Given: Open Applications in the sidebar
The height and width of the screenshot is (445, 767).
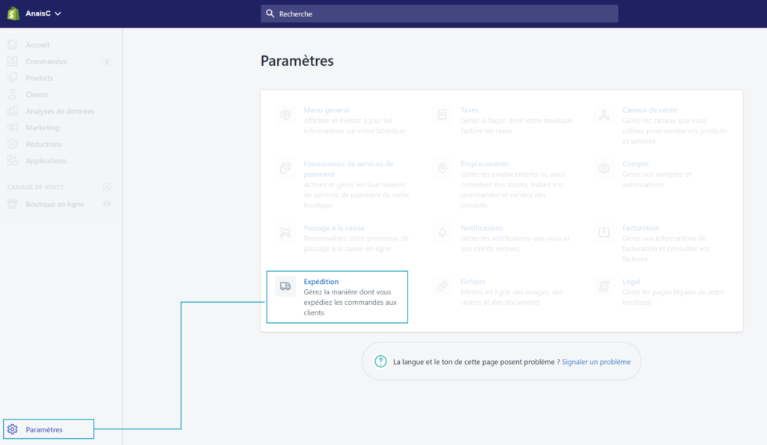Looking at the screenshot, I should [46, 161].
